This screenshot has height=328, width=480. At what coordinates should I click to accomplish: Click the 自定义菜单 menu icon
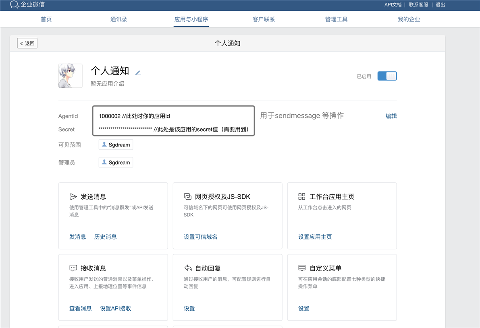coord(302,268)
